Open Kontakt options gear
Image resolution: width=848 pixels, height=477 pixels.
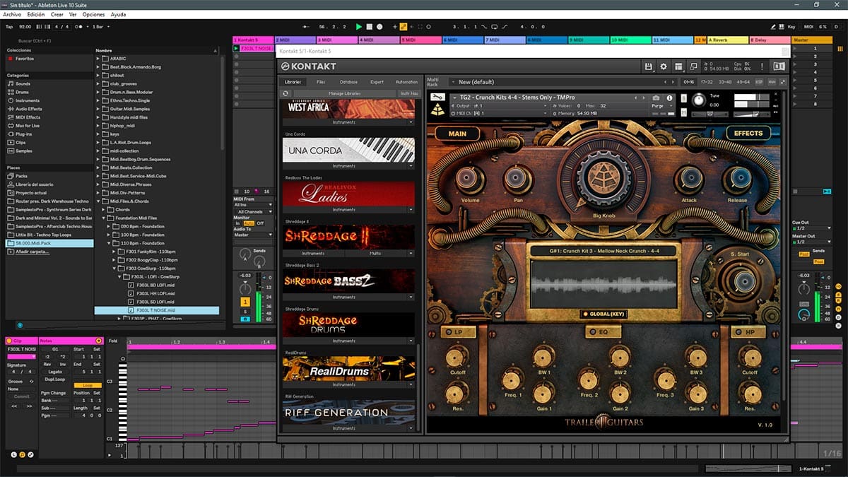664,66
